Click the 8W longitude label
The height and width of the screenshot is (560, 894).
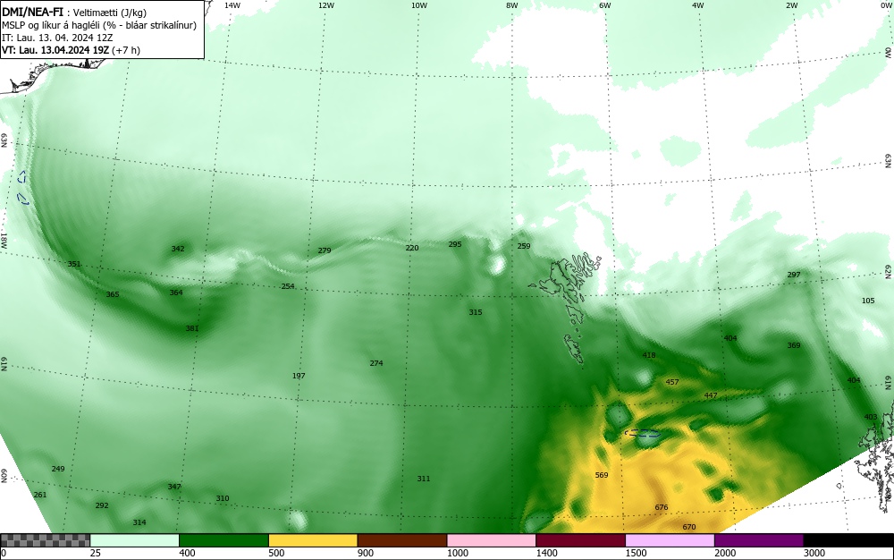coord(512,5)
